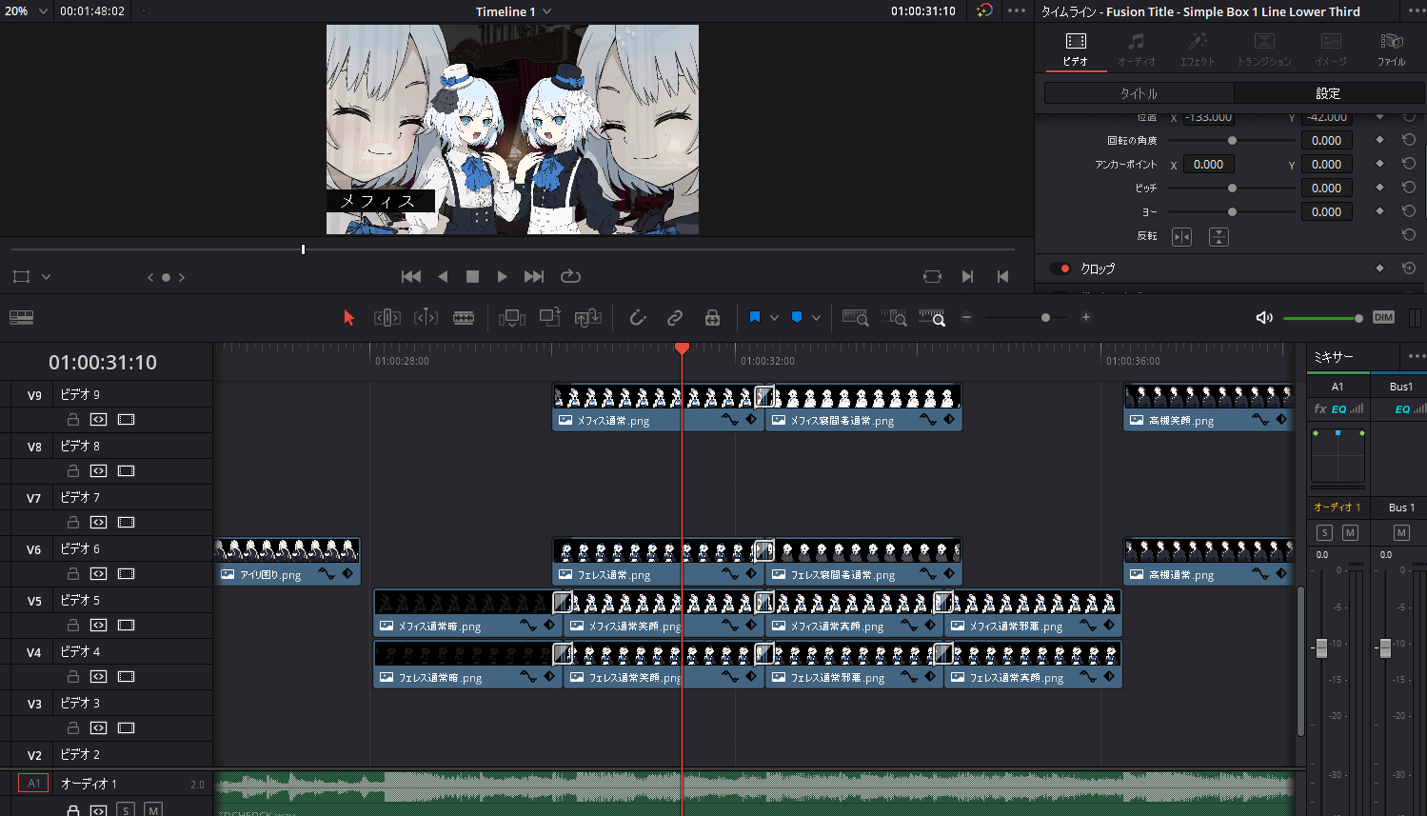Expand the marker color dropdown arrow
Viewport: 1427px width, 816px height.
(816, 318)
